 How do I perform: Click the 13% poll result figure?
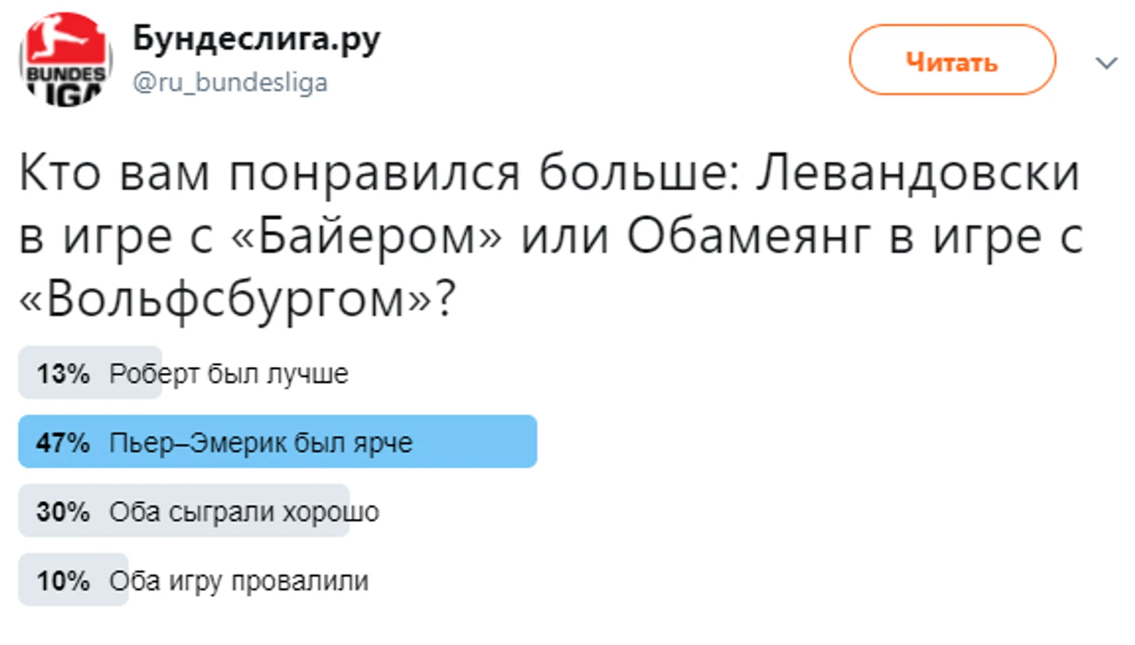[x=62, y=374]
